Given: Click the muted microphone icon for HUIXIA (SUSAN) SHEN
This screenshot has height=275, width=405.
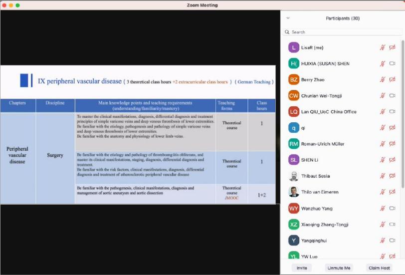Looking at the screenshot, I should click(383, 63).
